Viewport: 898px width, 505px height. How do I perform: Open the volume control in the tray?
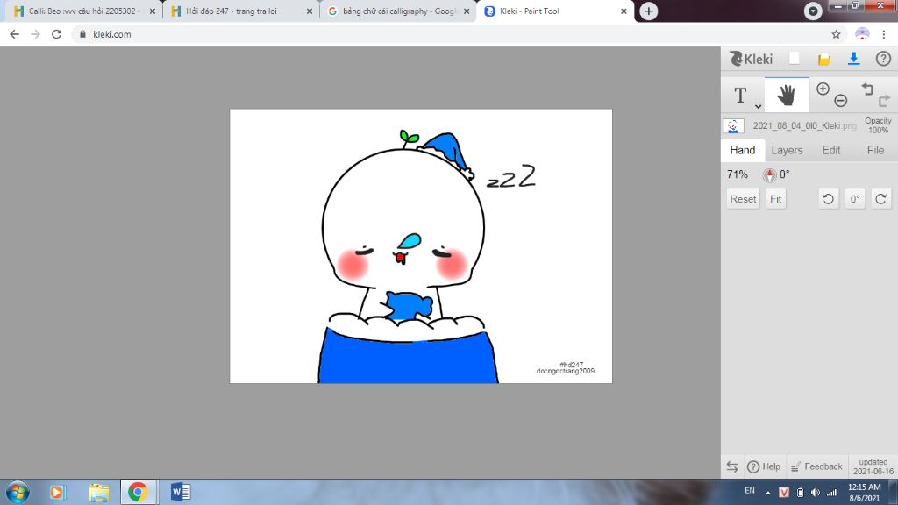(815, 493)
